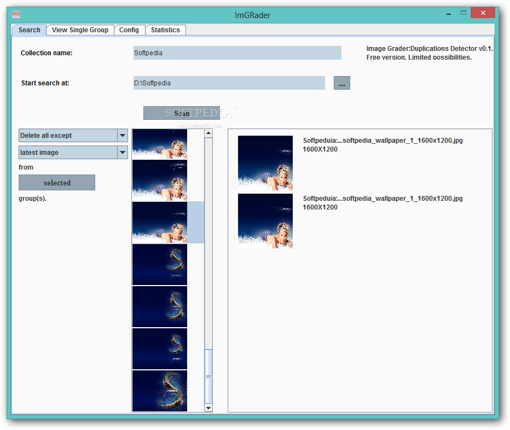Click the top preview image in results panel

tap(265, 163)
